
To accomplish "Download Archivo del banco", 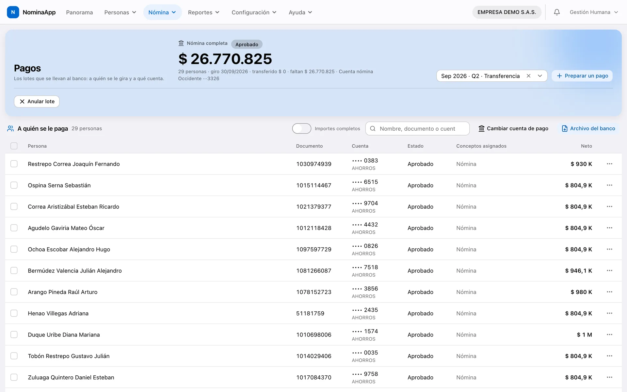I will [588, 129].
